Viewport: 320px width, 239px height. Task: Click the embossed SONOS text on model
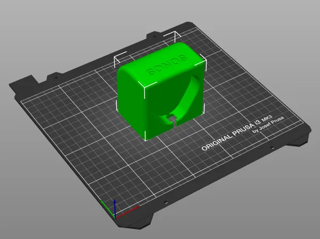166,65
